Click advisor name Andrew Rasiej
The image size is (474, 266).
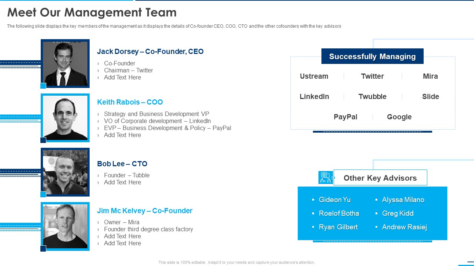404,227
